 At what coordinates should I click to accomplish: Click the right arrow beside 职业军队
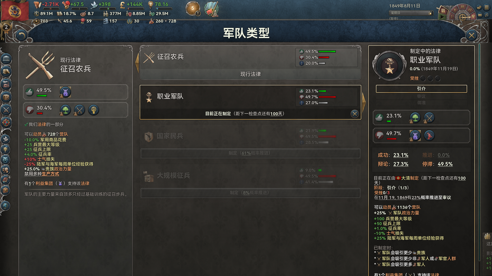[x=364, y=102]
